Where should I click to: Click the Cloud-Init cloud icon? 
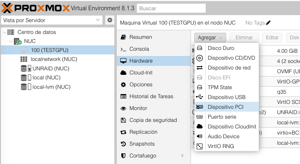tap(123, 73)
